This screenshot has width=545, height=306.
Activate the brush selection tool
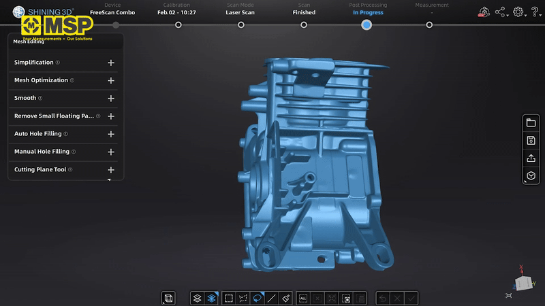(x=286, y=298)
